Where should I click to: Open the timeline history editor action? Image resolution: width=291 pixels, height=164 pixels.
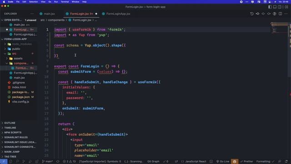[x=251, y=14]
